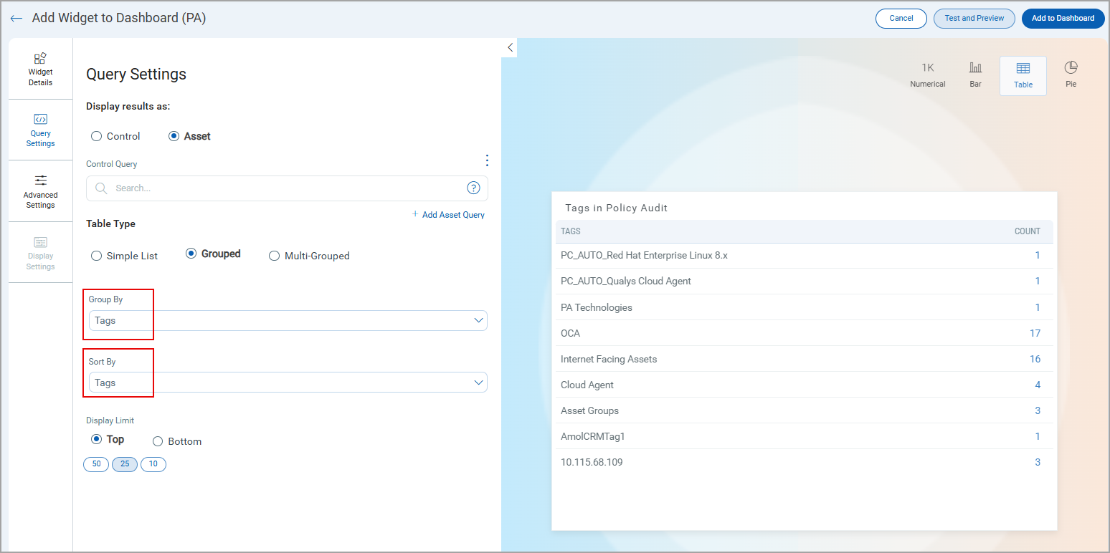Click the TAGS column header
Viewport: 1110px width, 553px height.
(571, 231)
